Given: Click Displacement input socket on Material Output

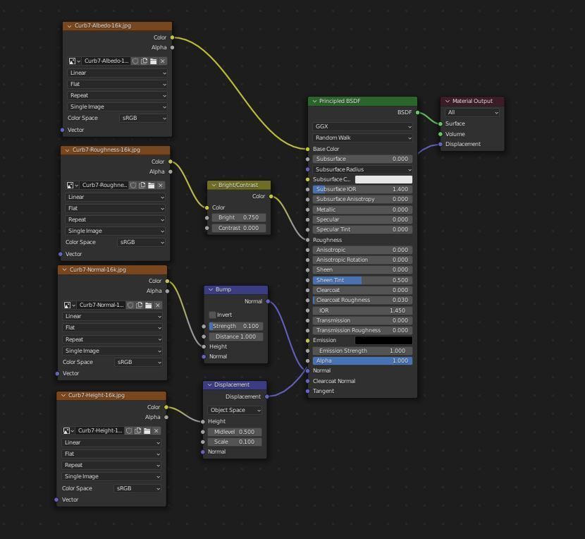Looking at the screenshot, I should tap(441, 144).
